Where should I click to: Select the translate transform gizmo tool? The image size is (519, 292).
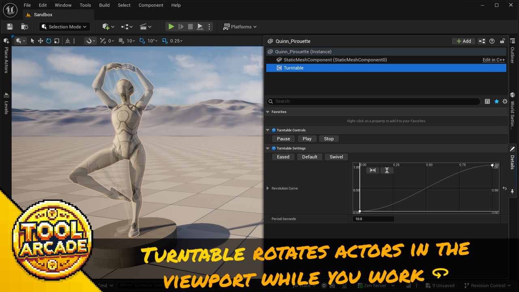pyautogui.click(x=41, y=41)
